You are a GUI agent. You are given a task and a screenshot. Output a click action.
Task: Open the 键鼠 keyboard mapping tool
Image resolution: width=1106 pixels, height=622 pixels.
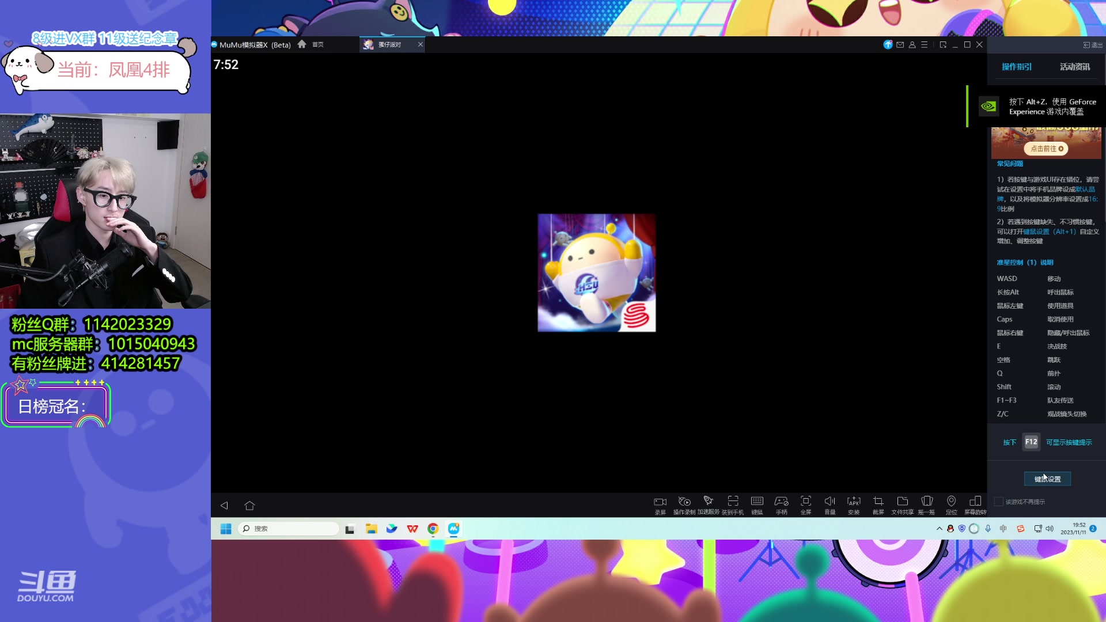coord(757,503)
